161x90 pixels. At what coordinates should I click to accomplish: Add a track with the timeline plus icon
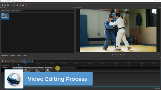(x=2, y=61)
